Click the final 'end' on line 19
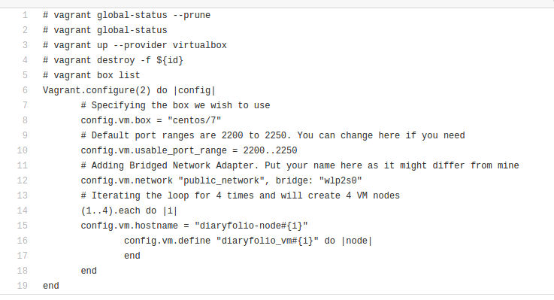 51,286
